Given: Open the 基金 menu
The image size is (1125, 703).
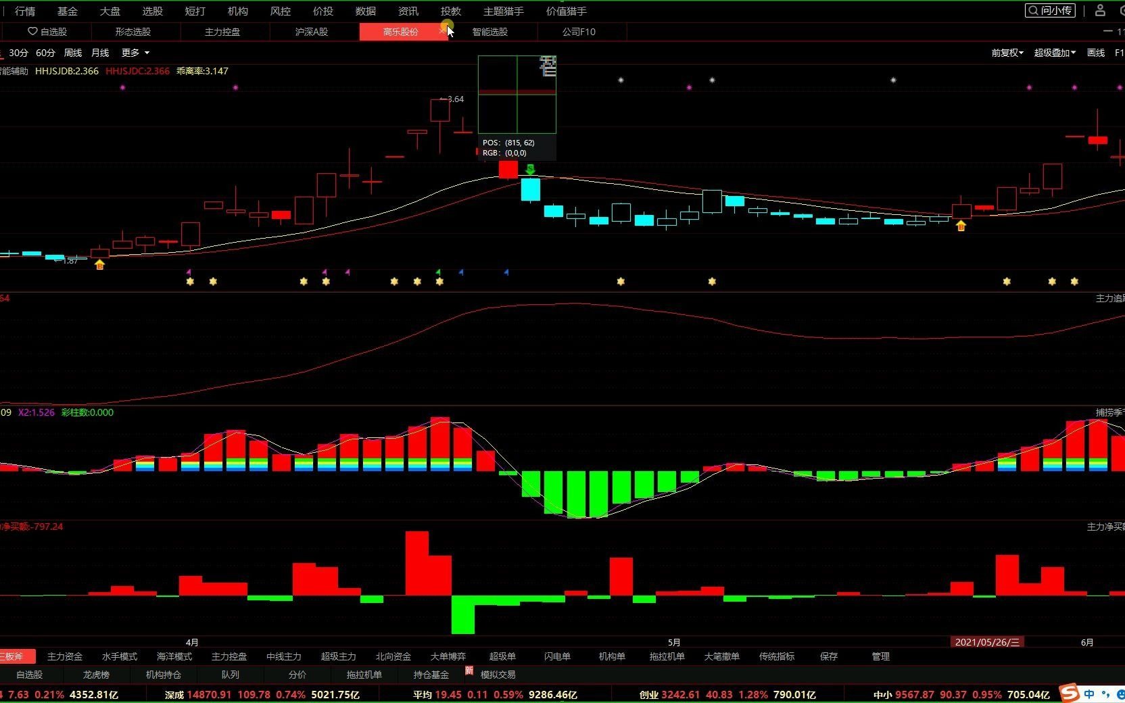Looking at the screenshot, I should point(68,11).
